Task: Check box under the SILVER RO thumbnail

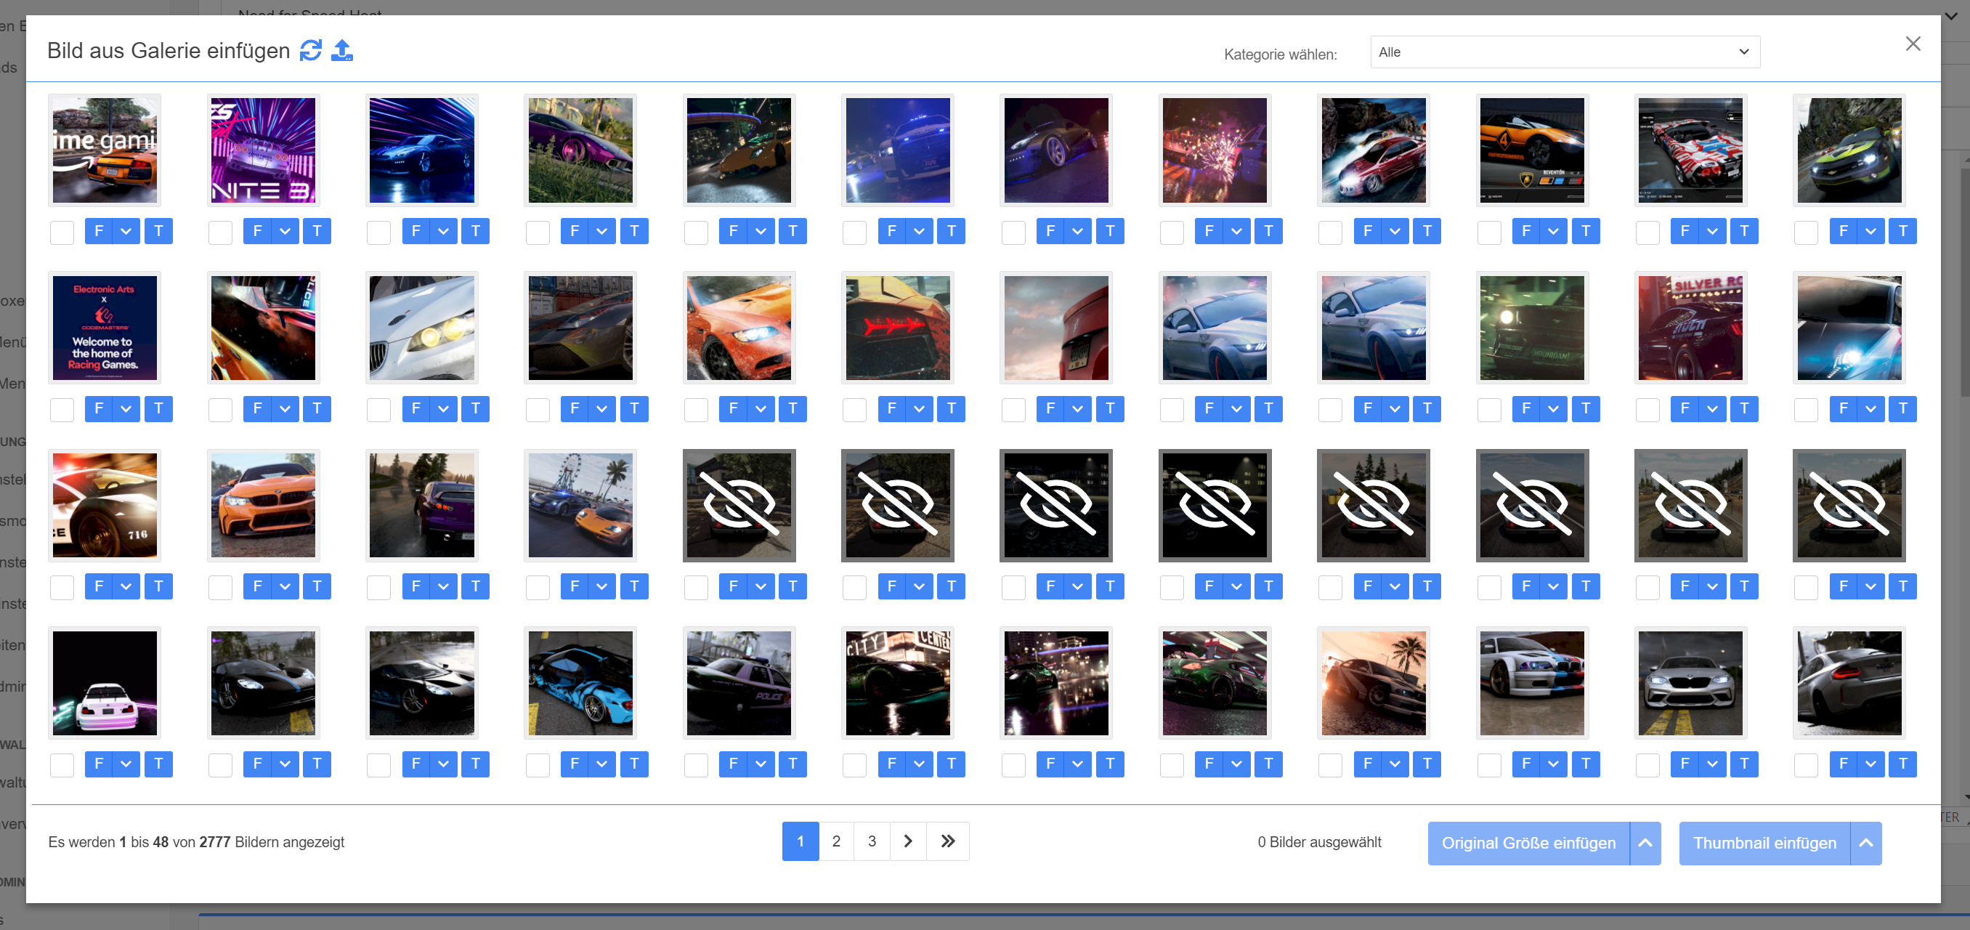Action: click(x=1647, y=409)
